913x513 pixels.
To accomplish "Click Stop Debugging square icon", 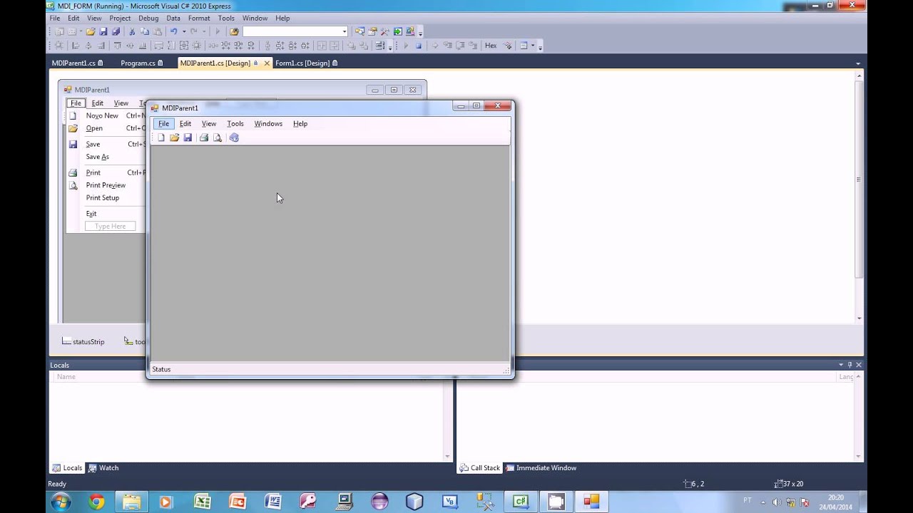I will (419, 46).
